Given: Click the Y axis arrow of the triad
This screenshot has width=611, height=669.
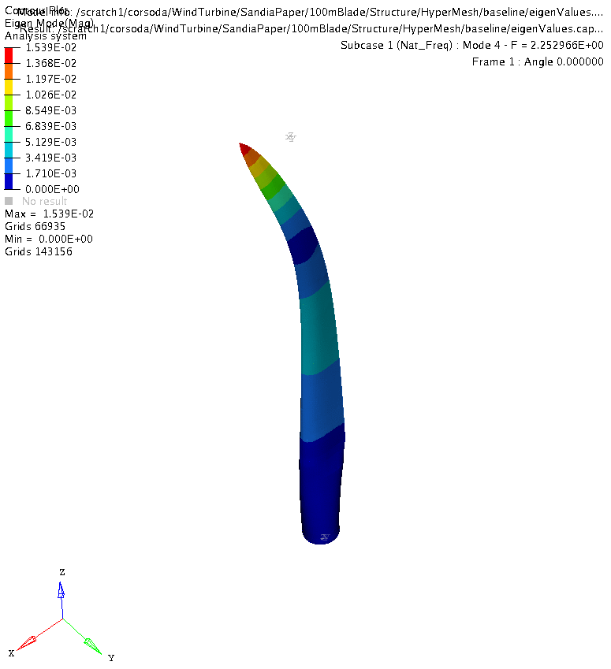Looking at the screenshot, I should (92, 645).
